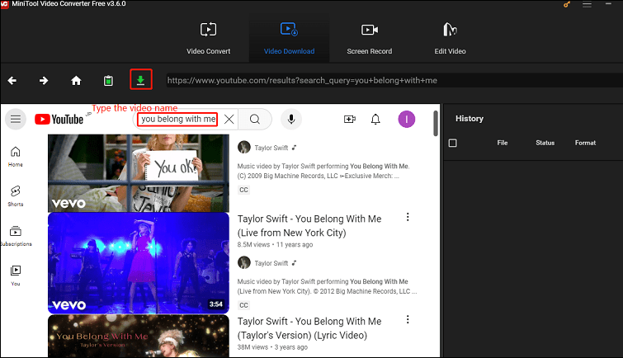Click the CC badge on Live result
The height and width of the screenshot is (358, 623).
(x=243, y=305)
